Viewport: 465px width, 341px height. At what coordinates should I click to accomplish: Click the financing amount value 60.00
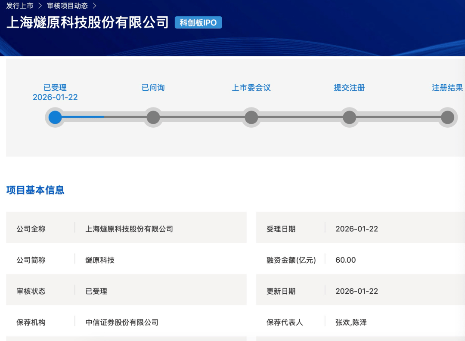coord(346,260)
